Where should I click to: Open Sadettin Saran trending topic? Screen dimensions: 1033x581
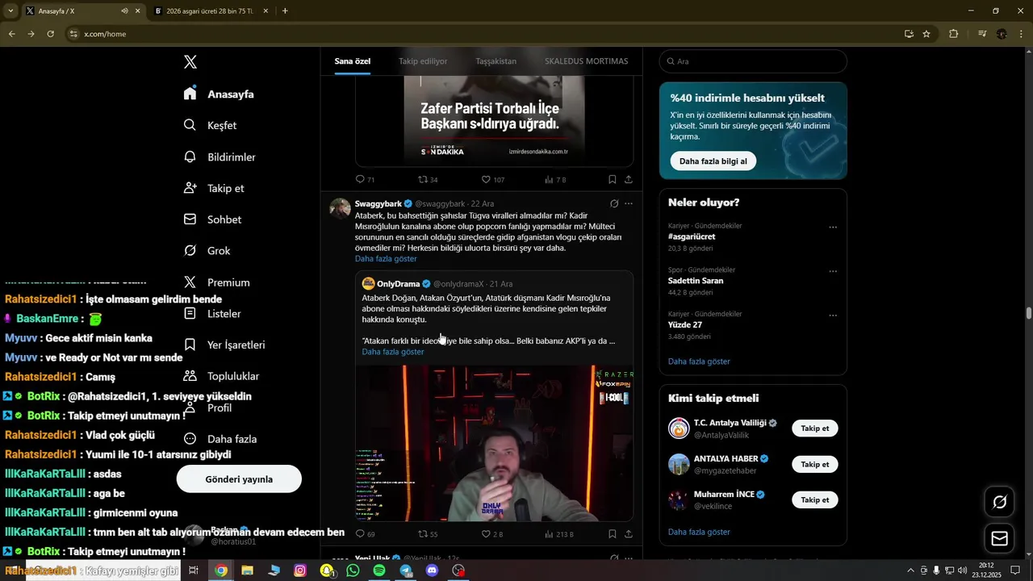click(x=696, y=281)
